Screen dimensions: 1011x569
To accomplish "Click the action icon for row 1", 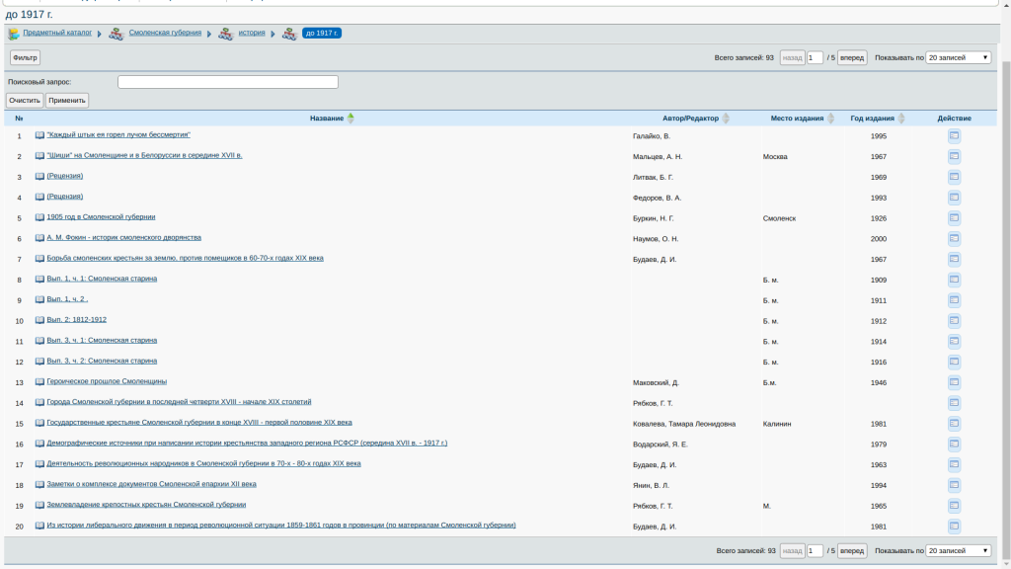I will coord(954,136).
